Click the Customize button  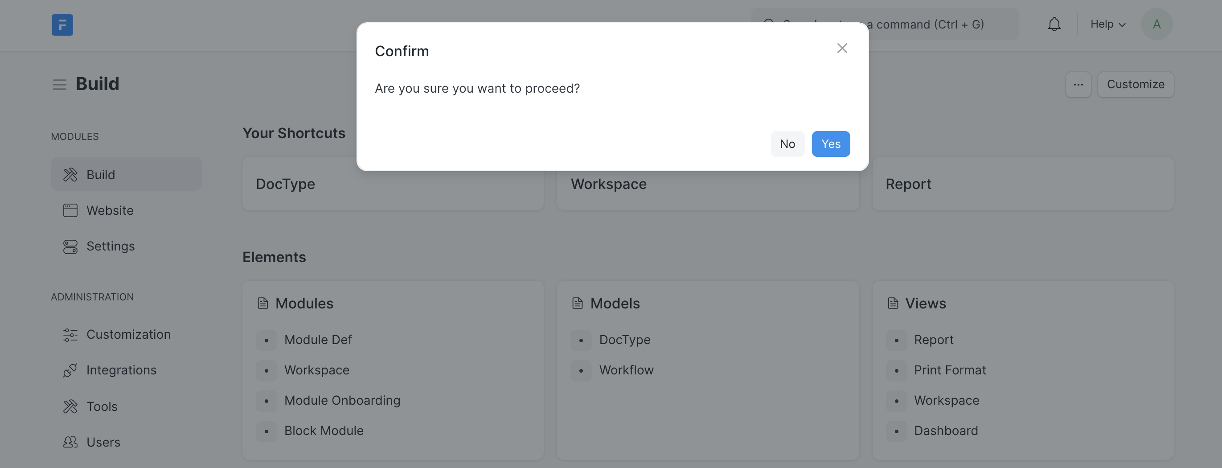click(1135, 85)
